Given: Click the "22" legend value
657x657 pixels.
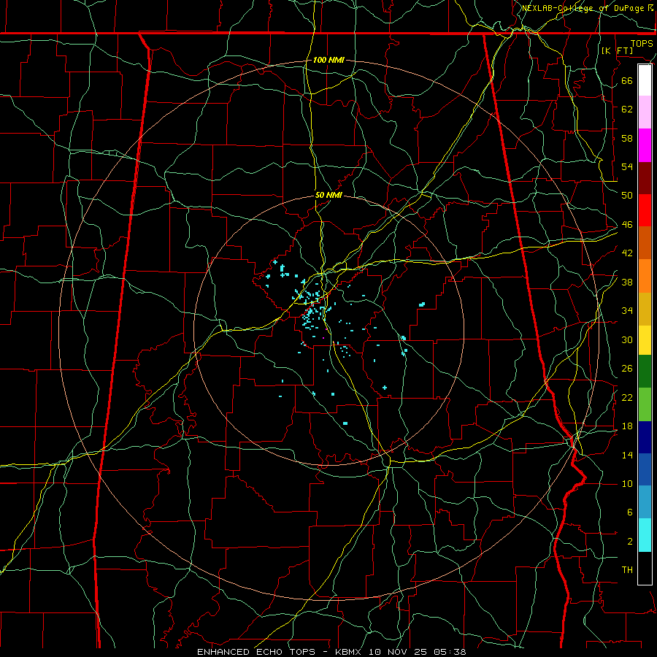Looking at the screenshot, I should (x=627, y=397).
